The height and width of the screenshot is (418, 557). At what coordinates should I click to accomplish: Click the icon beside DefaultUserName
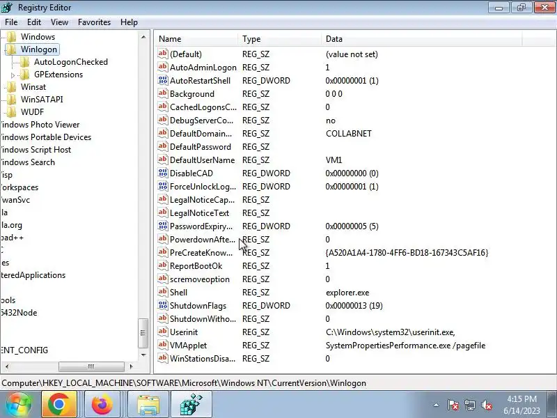click(x=163, y=160)
